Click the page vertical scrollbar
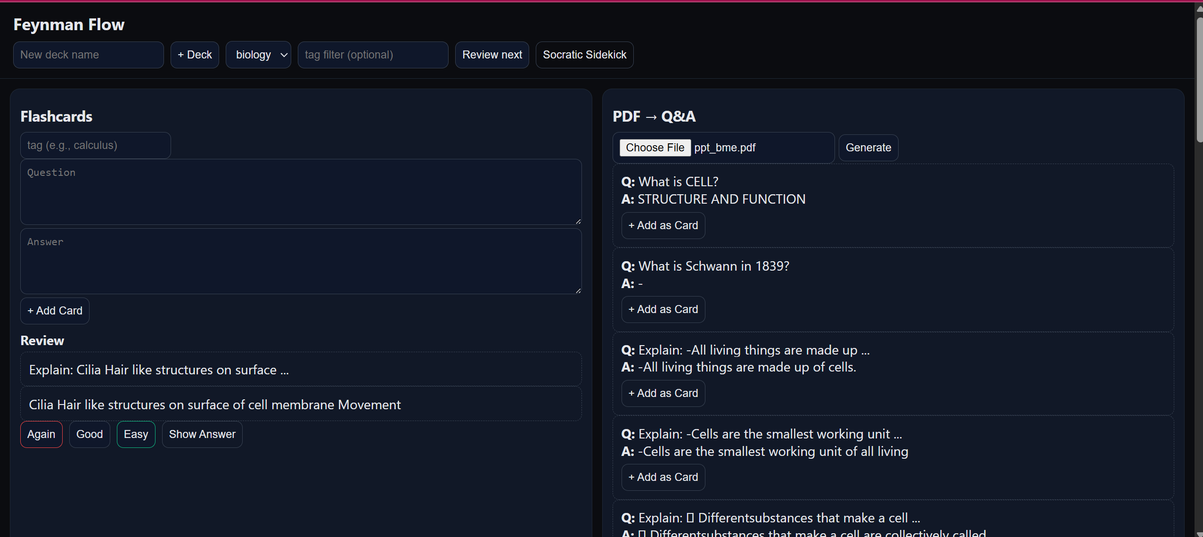The image size is (1203, 537). tap(1199, 80)
